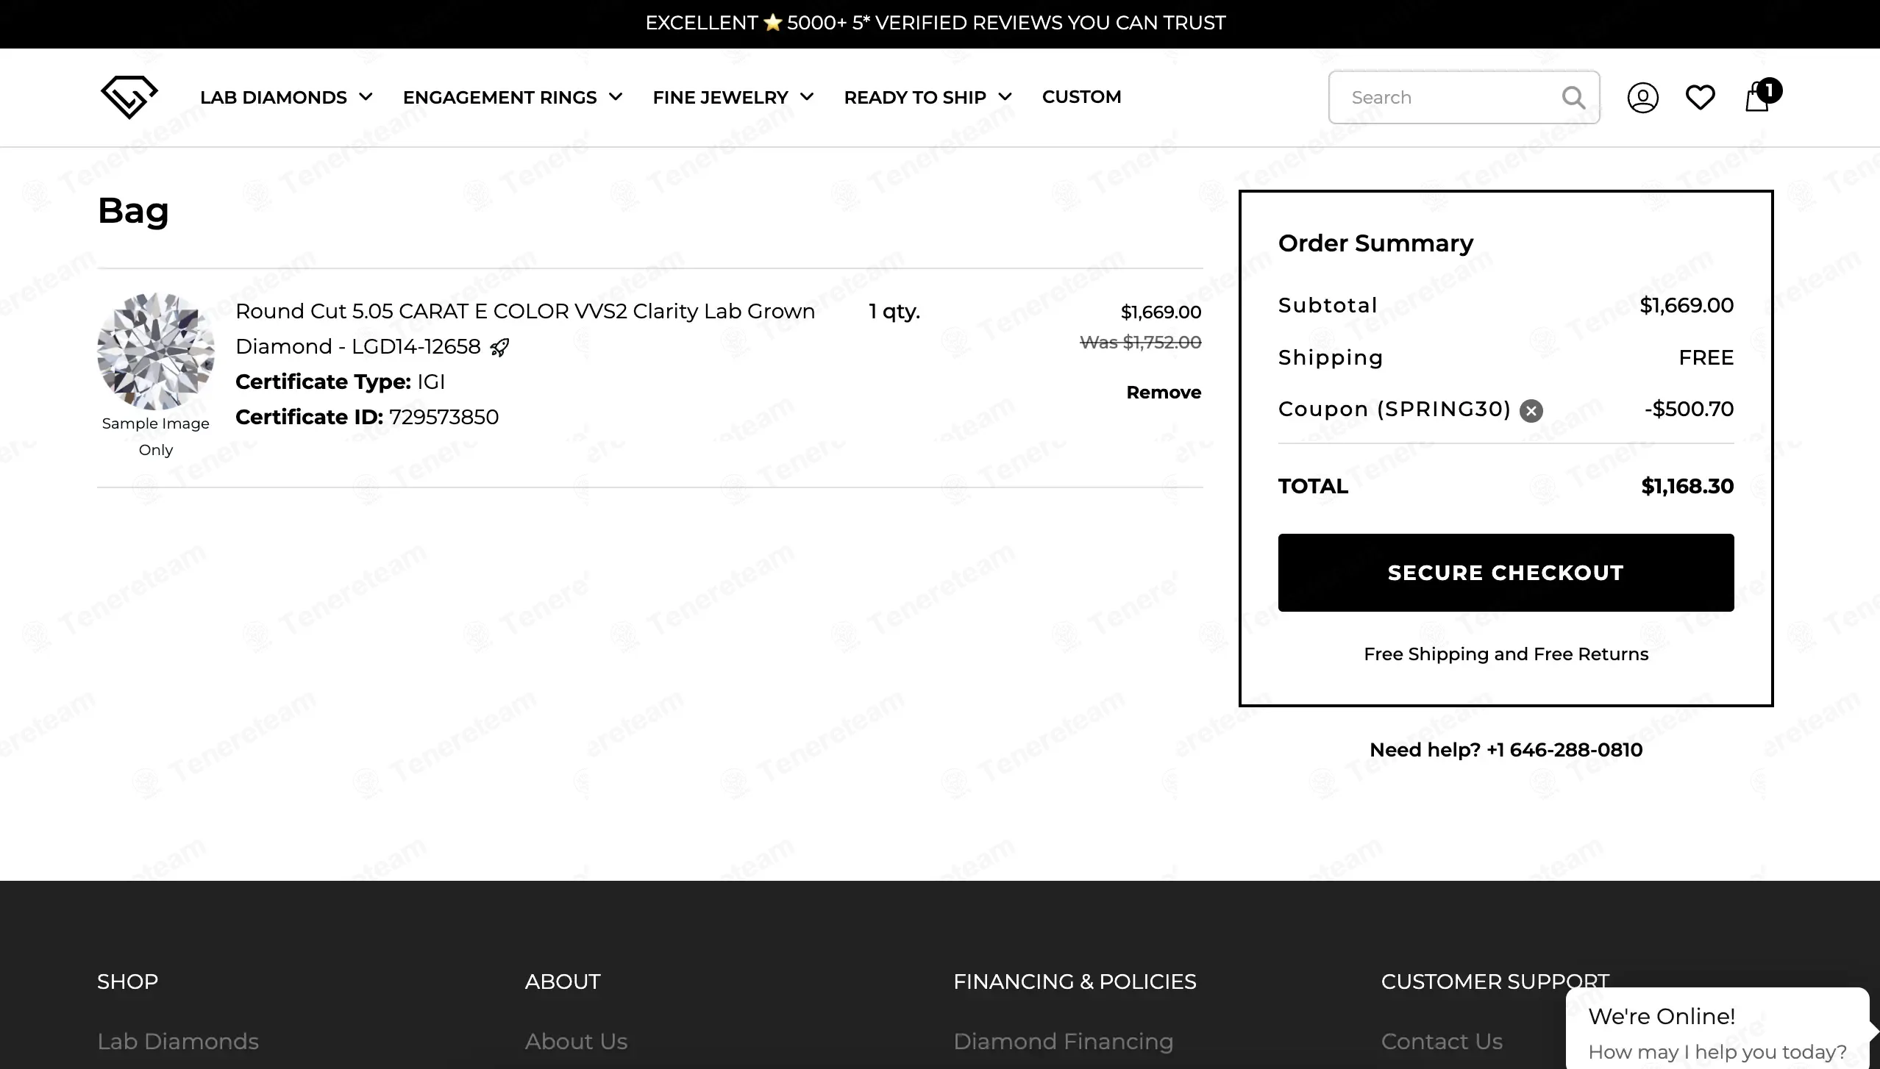This screenshot has width=1880, height=1069.
Task: Open About Us footer link
Action: [x=576, y=1042]
